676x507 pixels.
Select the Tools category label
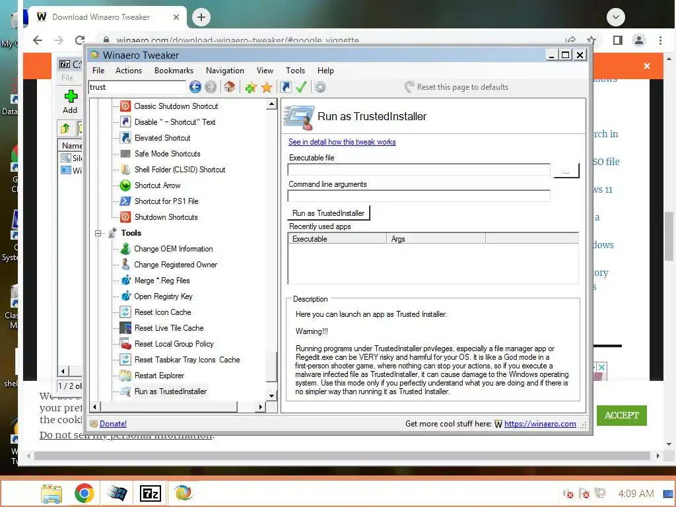coord(131,233)
